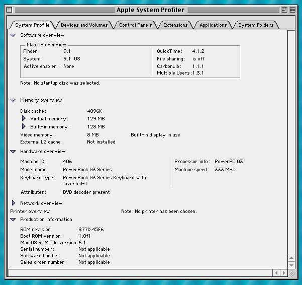Click the Boot ROM version 1.0f1

[x=84, y=236]
